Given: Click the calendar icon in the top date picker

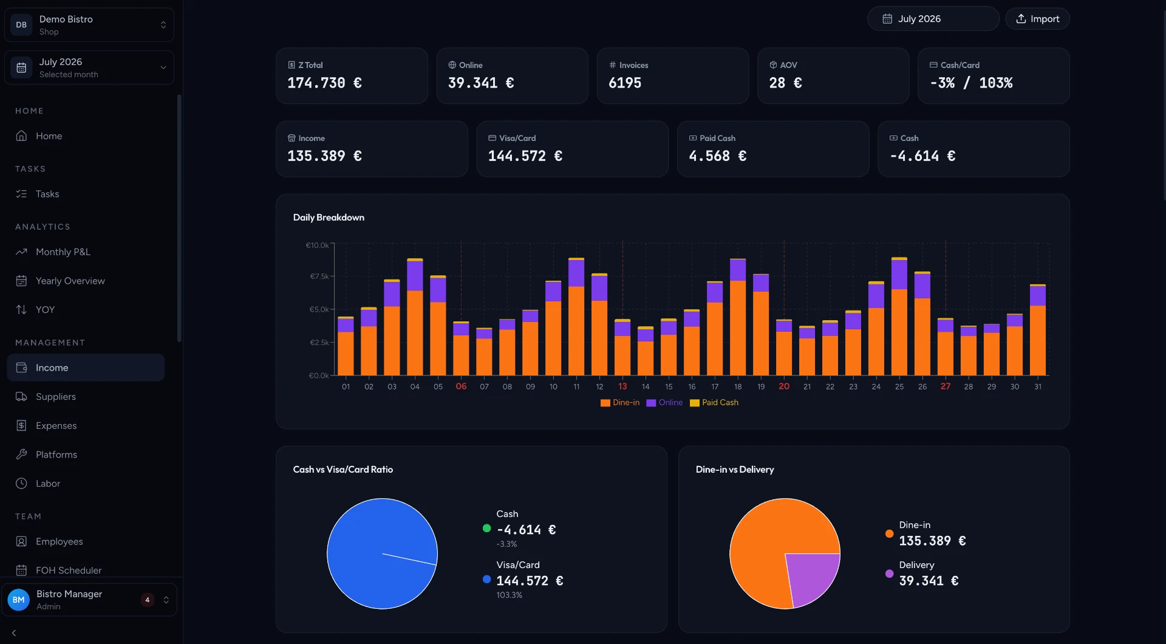Looking at the screenshot, I should pos(887,19).
